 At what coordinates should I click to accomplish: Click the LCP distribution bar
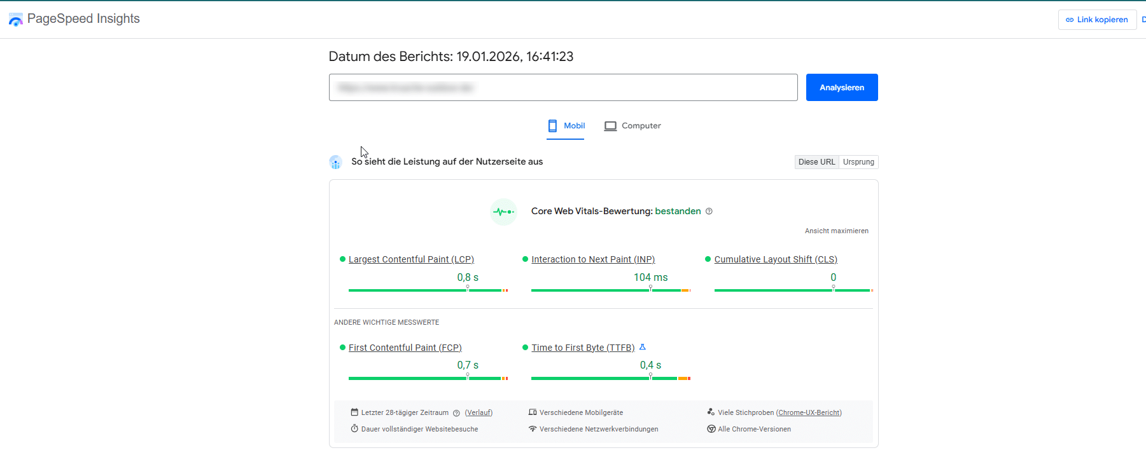pos(428,290)
